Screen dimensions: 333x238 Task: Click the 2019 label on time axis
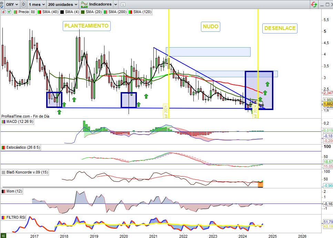coord(94,236)
